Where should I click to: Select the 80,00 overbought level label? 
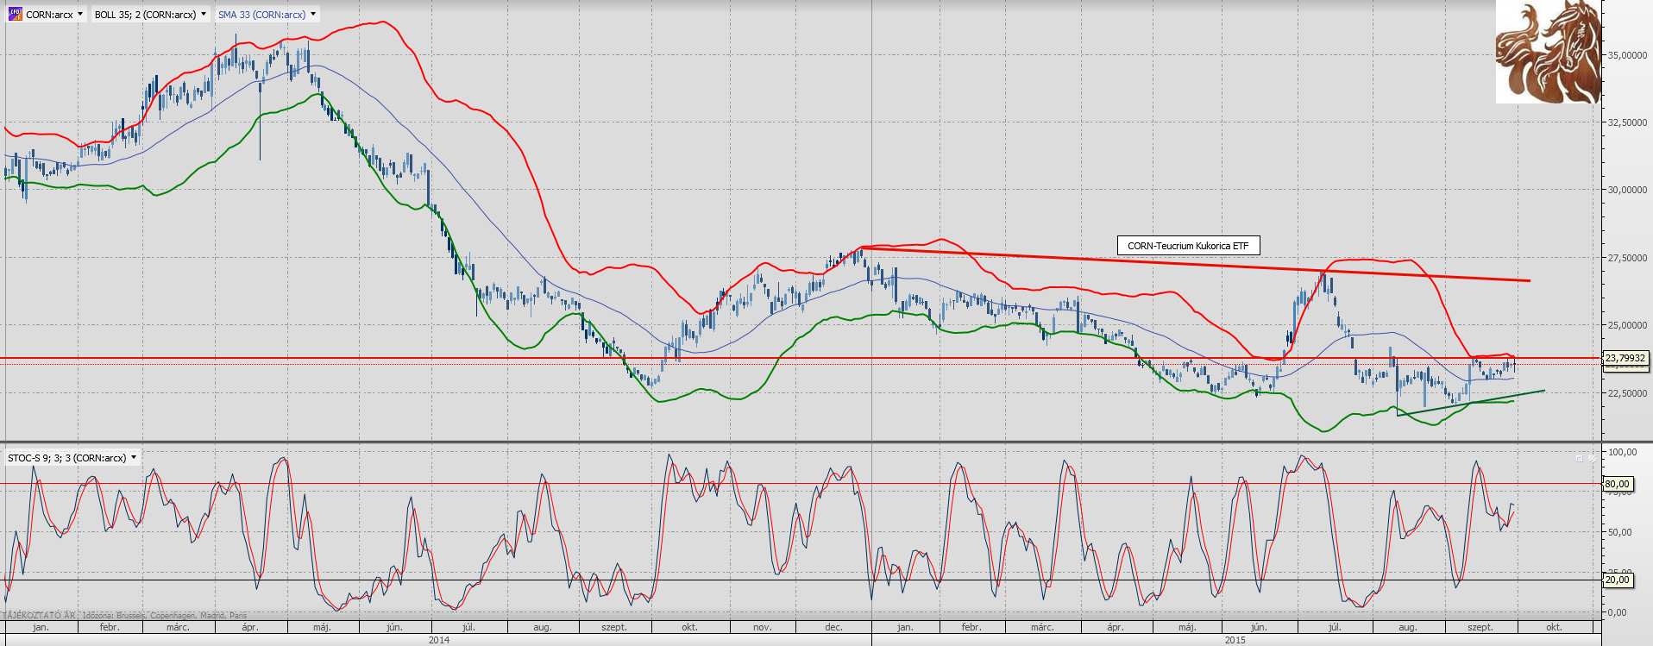(1617, 484)
